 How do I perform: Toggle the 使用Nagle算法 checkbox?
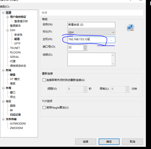click(x=44, y=107)
